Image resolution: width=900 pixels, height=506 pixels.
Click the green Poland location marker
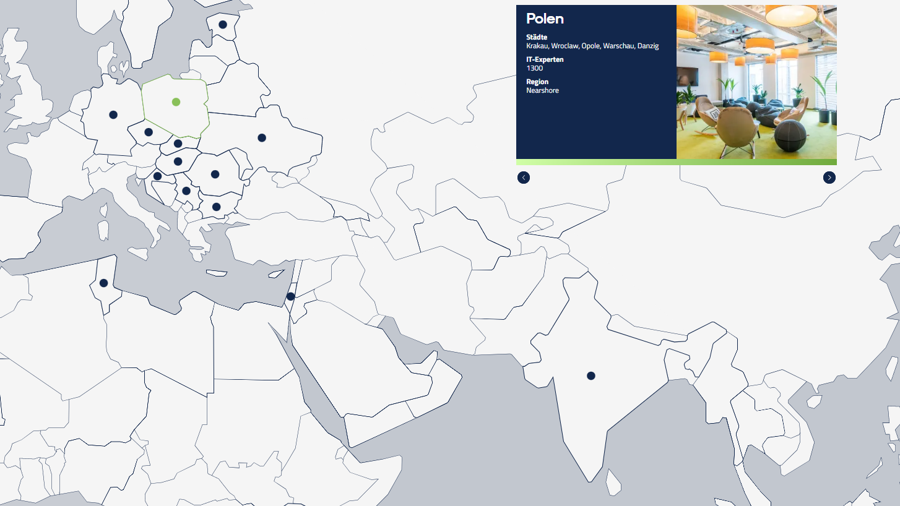click(x=176, y=102)
